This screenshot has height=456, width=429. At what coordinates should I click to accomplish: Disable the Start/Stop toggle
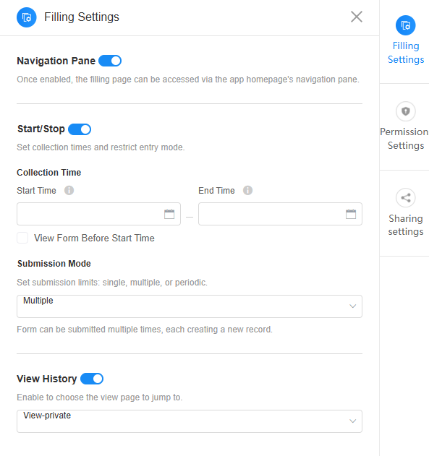pos(80,129)
